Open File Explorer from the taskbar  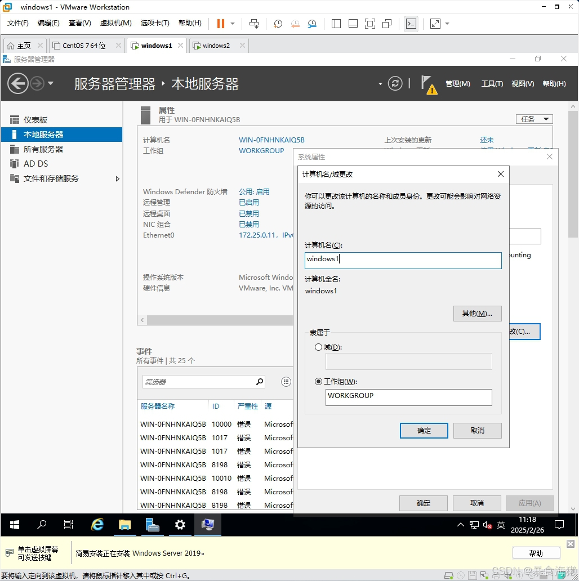tap(125, 525)
